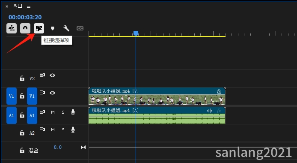Click the yellow render bar above clips
297x163 pixels.
point(157,36)
